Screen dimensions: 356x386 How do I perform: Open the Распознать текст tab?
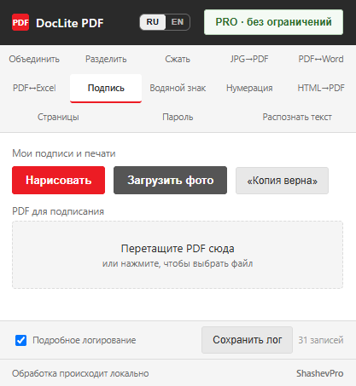(x=297, y=117)
